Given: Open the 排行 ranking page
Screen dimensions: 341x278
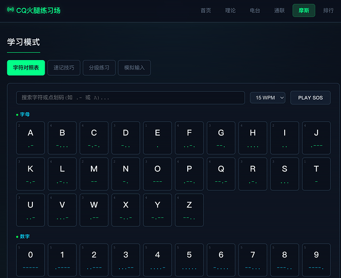Looking at the screenshot, I should 328,11.
